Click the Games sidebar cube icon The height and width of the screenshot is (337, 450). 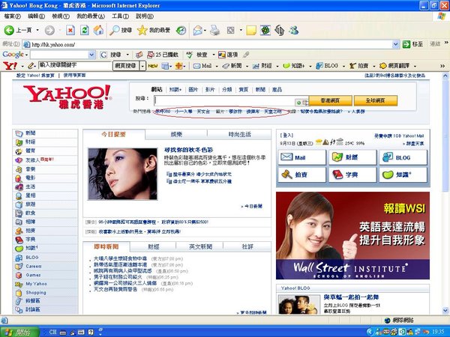[x=19, y=275]
